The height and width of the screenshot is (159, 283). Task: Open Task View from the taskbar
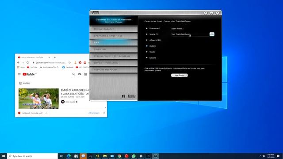pos(61,156)
